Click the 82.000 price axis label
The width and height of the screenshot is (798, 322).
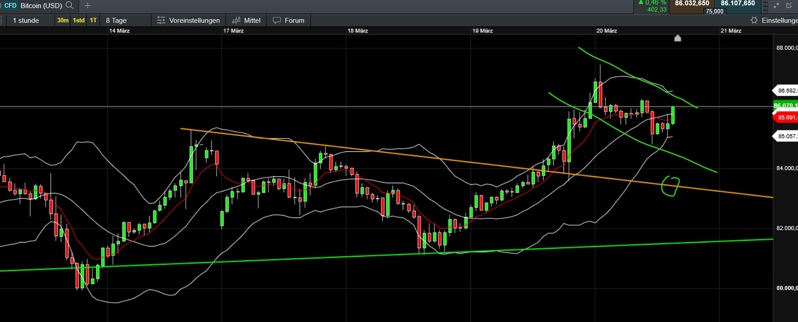[x=787, y=228]
